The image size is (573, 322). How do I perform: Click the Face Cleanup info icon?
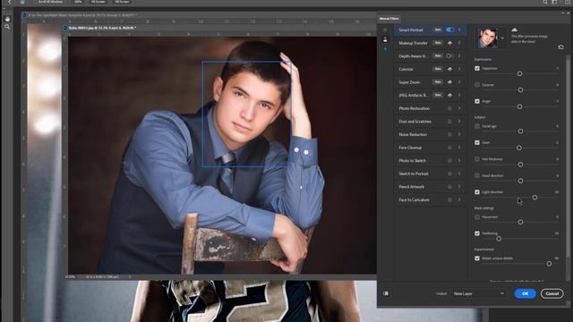click(x=449, y=148)
